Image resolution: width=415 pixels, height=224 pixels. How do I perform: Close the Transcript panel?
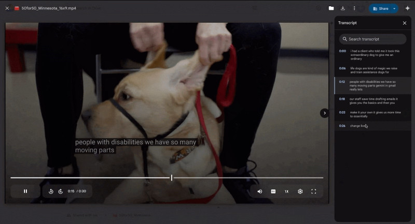pos(405,23)
